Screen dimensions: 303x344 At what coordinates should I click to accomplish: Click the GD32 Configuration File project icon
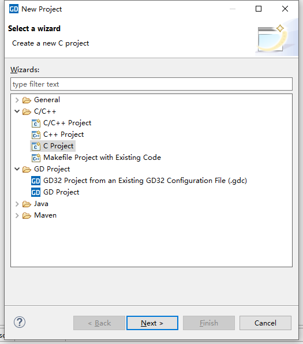(x=36, y=181)
